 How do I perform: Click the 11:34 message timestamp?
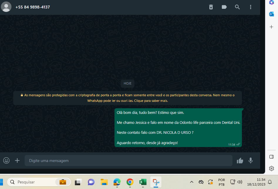(x=232, y=144)
